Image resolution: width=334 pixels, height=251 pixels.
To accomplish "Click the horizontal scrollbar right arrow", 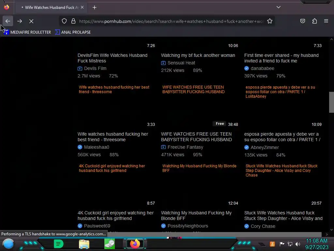I will [x=327, y=235].
